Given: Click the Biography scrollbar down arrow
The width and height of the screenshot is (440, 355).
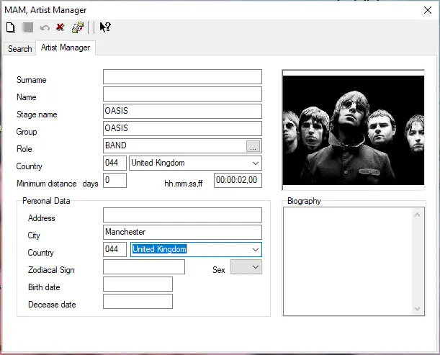Looking at the screenshot, I should tap(419, 309).
